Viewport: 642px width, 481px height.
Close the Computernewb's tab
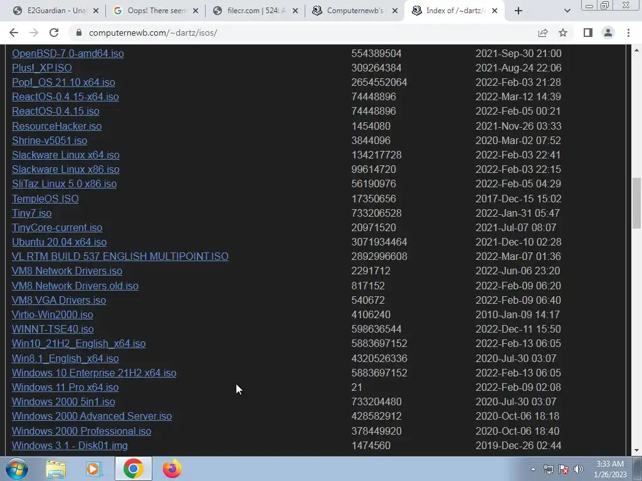click(395, 11)
